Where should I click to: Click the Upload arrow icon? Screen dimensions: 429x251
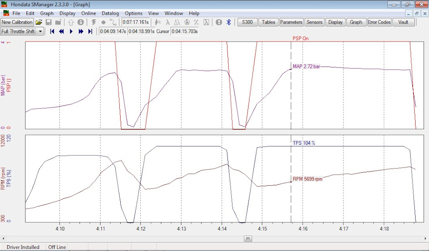[x=71, y=22]
